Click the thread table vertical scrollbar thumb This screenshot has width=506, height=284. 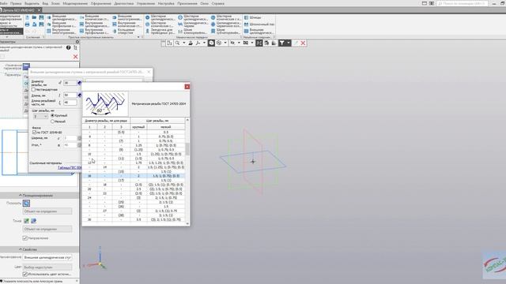pos(187,149)
